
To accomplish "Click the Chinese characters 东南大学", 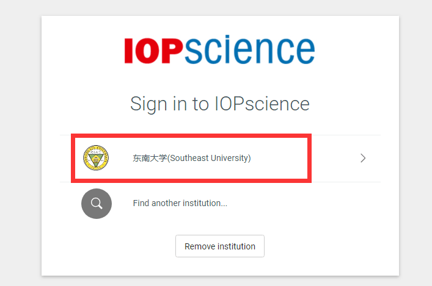I will point(150,159).
